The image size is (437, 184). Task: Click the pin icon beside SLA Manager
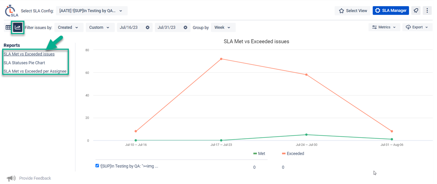416,11
